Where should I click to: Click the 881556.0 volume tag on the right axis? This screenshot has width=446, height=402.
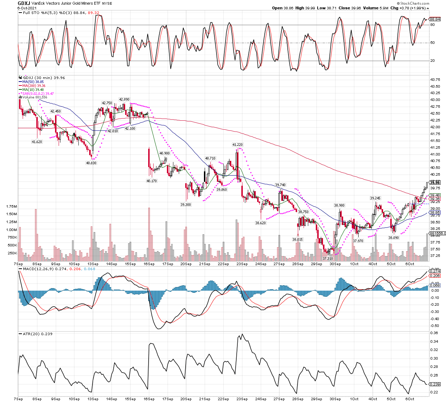[x=438, y=233]
